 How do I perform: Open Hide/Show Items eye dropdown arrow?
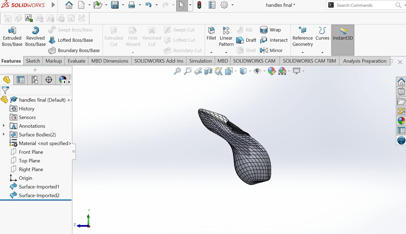point(264,71)
